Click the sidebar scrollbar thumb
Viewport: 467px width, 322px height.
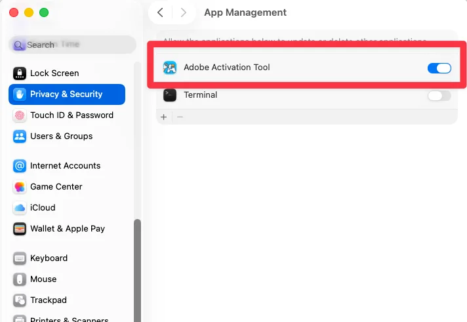tap(137, 270)
